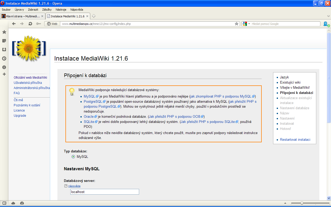331x207 pixels.
Task: Click the bookmark star in address bar
Action: (x=236, y=24)
